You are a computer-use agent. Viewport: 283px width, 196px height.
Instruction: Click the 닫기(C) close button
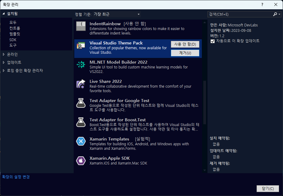click(x=268, y=188)
